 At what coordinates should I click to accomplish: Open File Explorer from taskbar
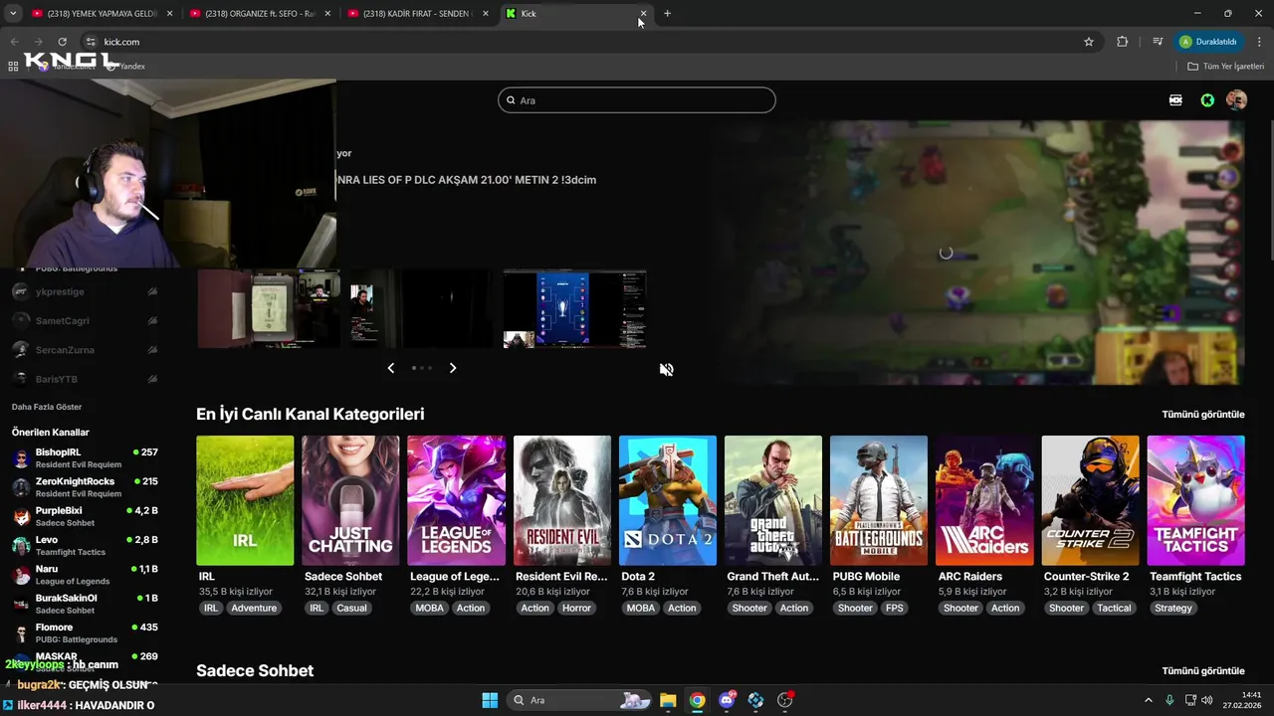click(x=668, y=700)
